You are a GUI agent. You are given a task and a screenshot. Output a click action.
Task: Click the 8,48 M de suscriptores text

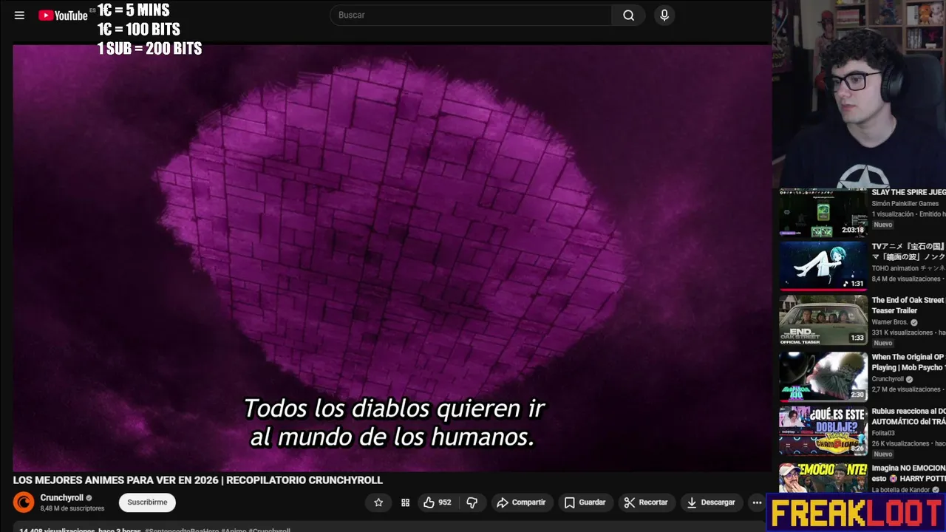[x=72, y=508]
